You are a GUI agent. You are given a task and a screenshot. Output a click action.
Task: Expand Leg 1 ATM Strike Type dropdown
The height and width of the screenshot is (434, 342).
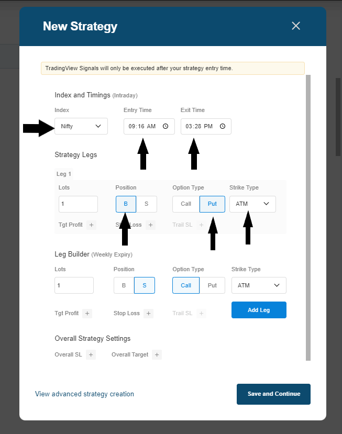tap(252, 204)
